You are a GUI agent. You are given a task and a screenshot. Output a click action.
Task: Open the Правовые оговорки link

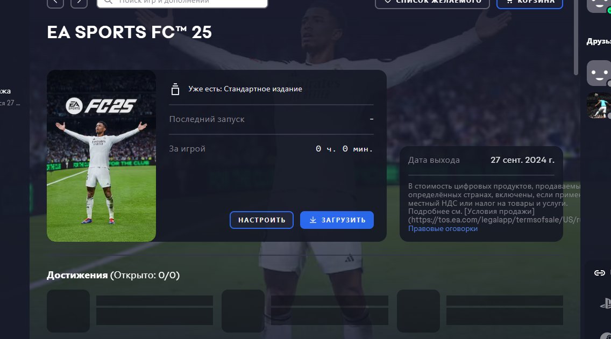pyautogui.click(x=443, y=228)
